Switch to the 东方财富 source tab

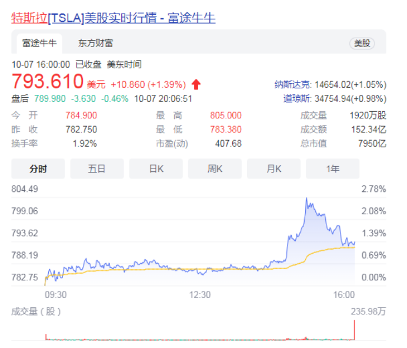[95, 43]
